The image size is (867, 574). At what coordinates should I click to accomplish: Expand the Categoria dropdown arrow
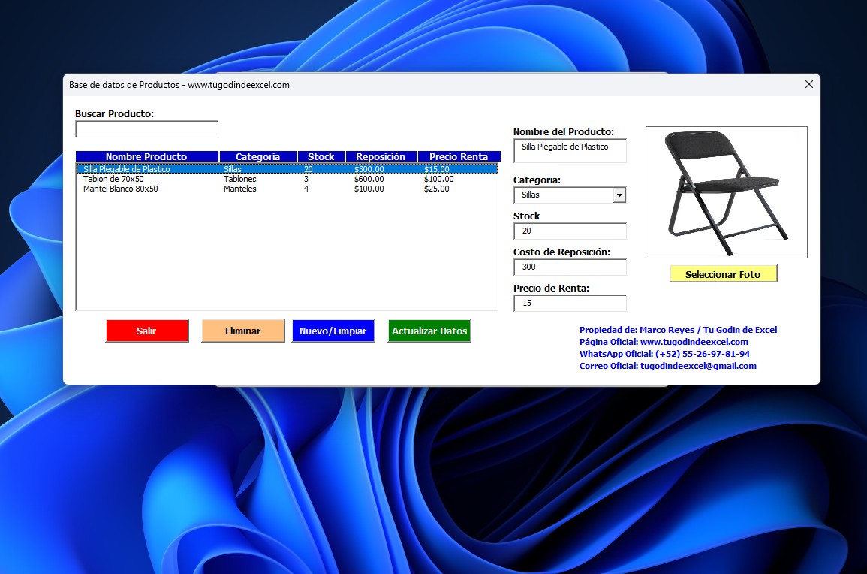(619, 195)
